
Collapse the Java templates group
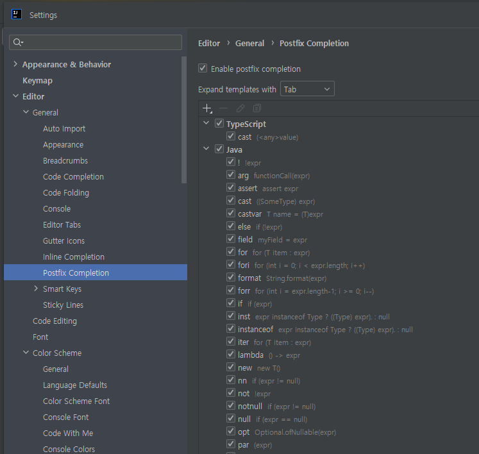click(x=206, y=149)
